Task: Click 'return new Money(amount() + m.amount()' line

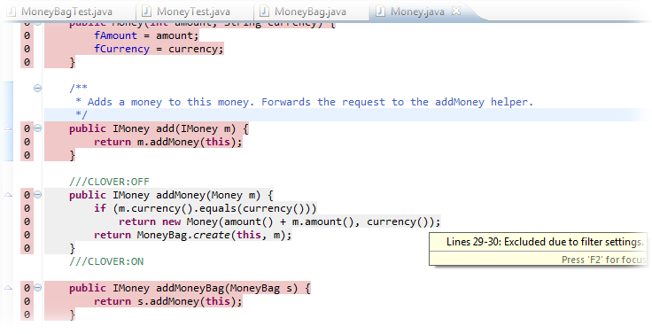Action: (279, 221)
